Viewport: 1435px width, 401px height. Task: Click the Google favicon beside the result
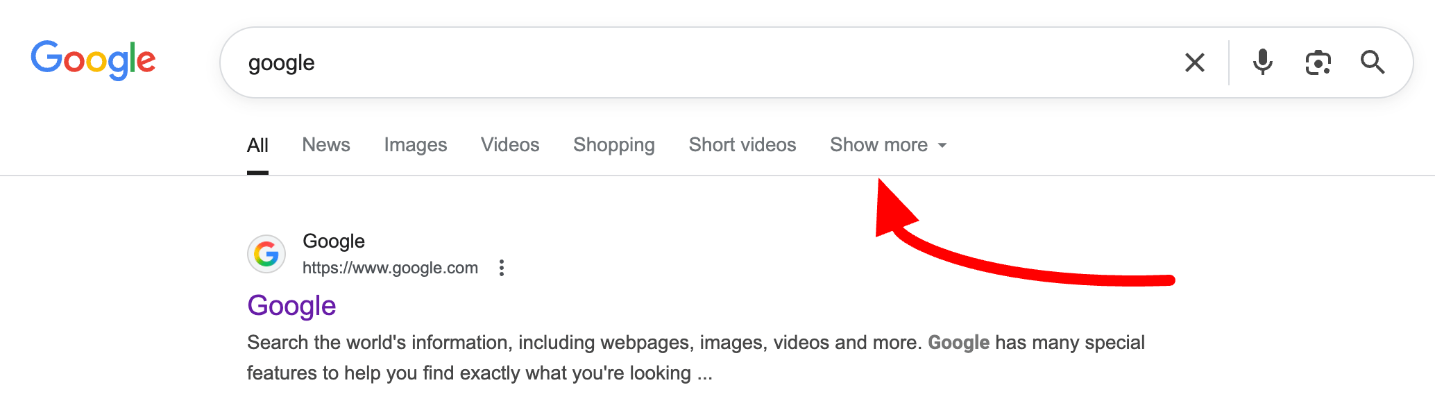tap(266, 254)
